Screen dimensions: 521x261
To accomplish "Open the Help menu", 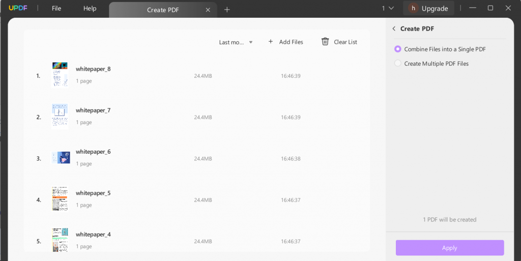I will [x=90, y=9].
